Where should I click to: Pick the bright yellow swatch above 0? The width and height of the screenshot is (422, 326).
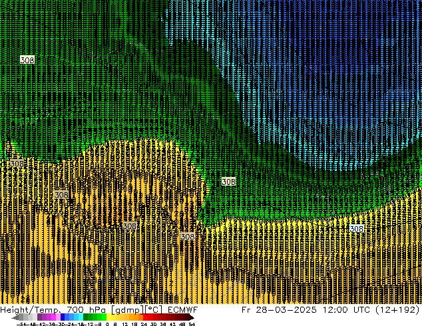108,317
